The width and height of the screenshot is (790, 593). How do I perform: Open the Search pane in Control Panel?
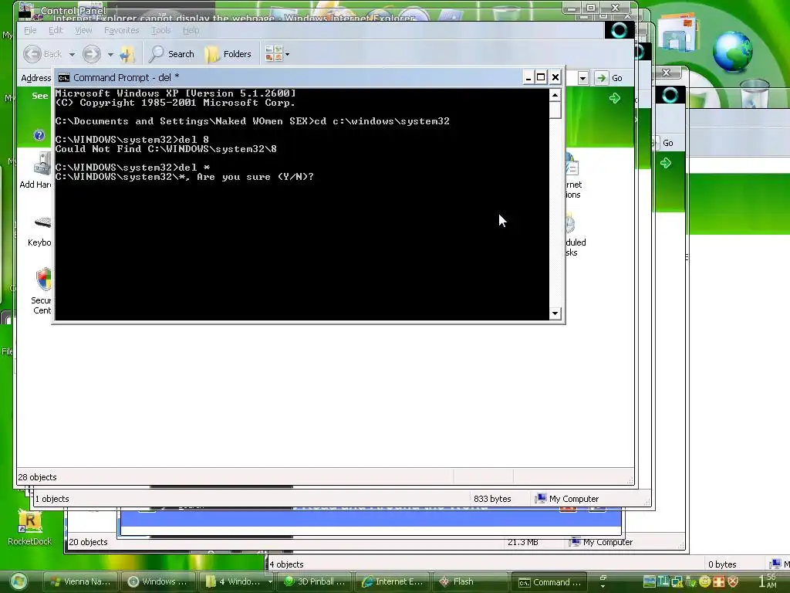click(172, 54)
